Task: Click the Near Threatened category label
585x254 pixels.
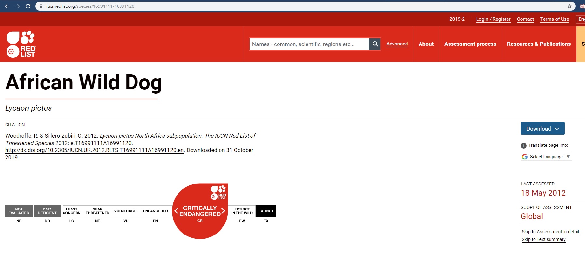Action: [97, 211]
